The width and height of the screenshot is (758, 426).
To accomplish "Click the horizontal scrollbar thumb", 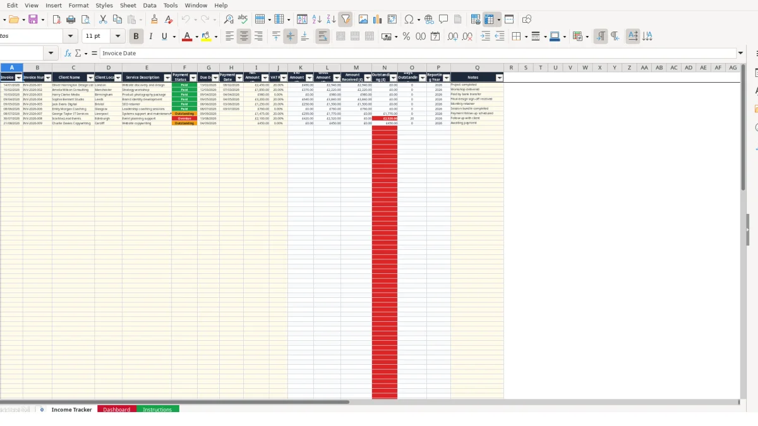I will coord(174,401).
